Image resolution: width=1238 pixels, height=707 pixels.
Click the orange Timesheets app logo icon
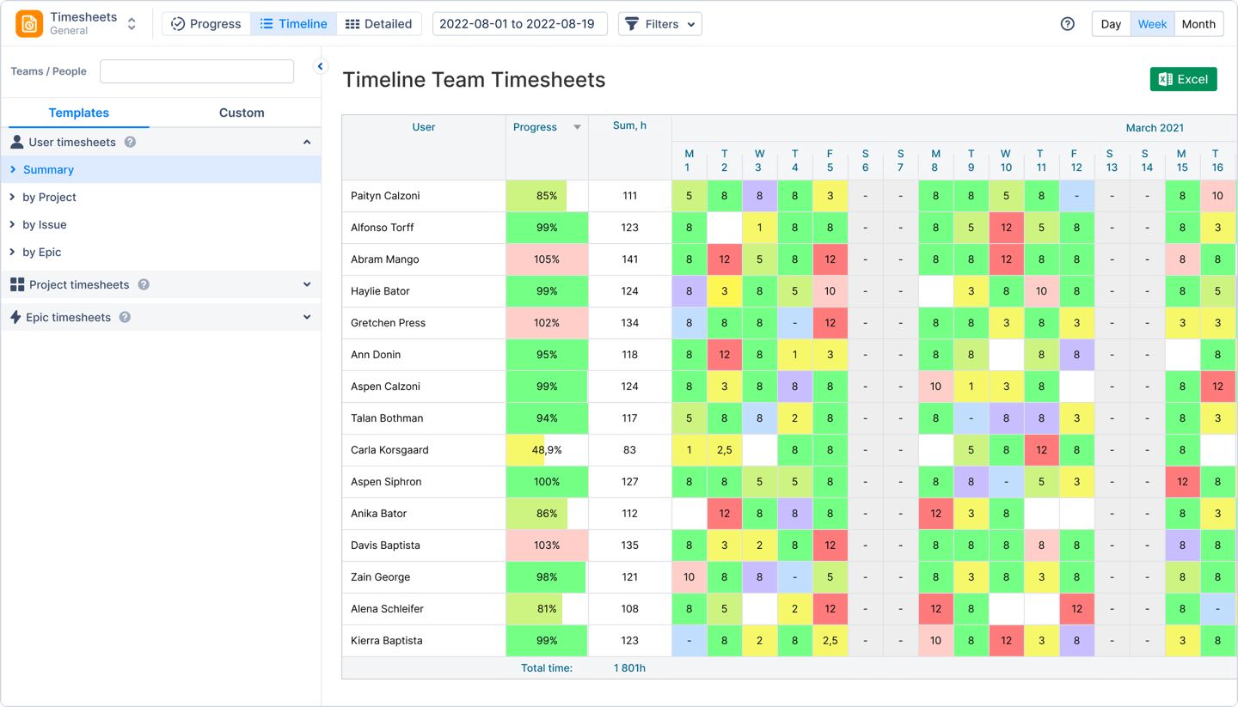pos(29,24)
